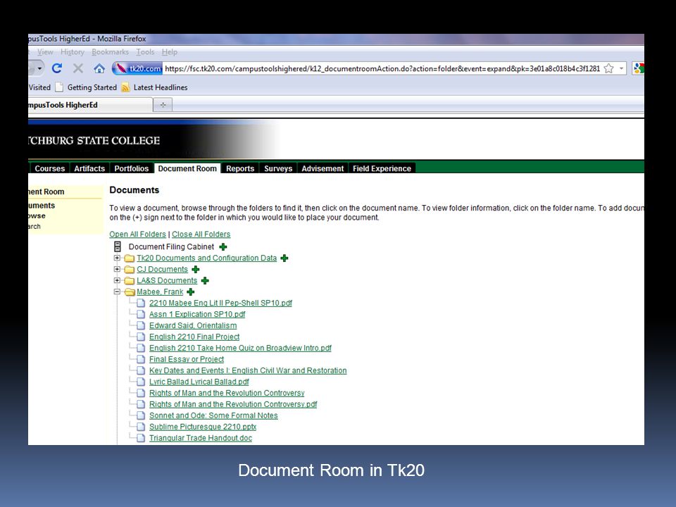This screenshot has width=676, height=507.
Task: Open a new browser tab
Action: click(163, 105)
